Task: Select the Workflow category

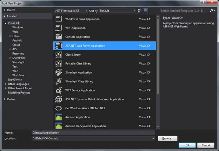Action: (18, 75)
